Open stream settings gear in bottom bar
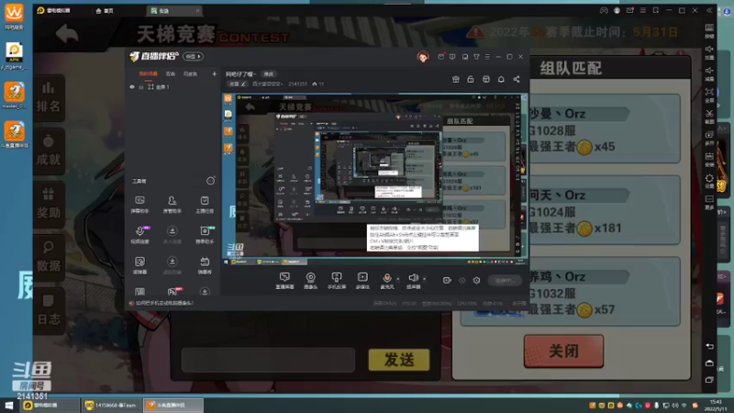 476,280
